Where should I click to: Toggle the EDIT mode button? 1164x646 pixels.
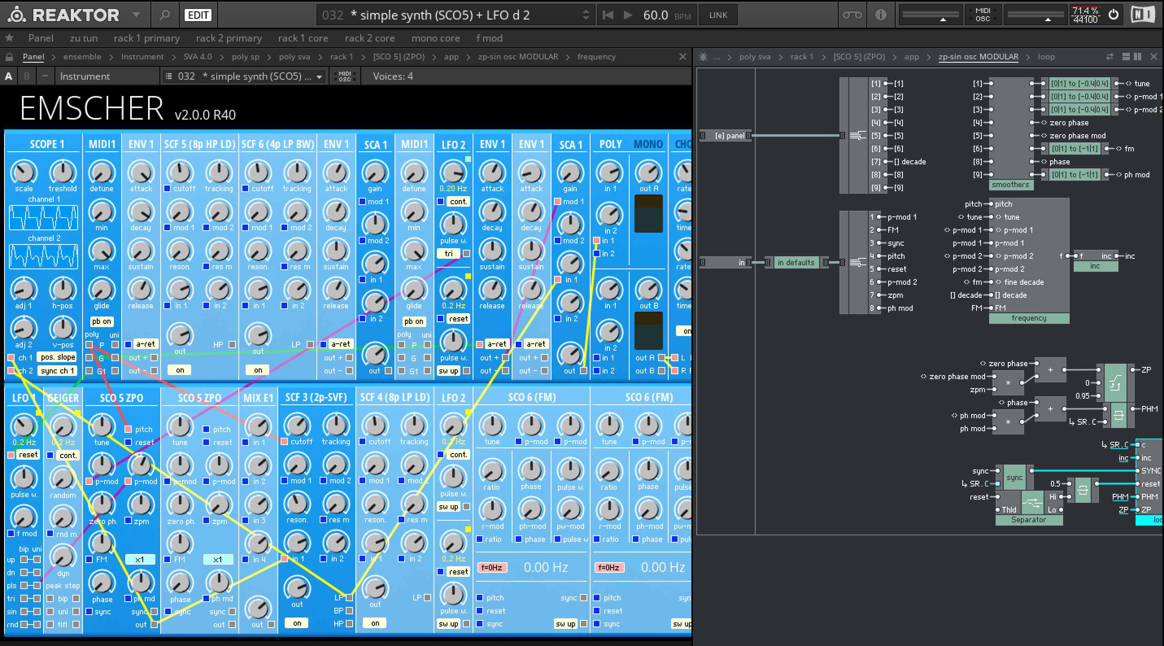click(x=198, y=15)
